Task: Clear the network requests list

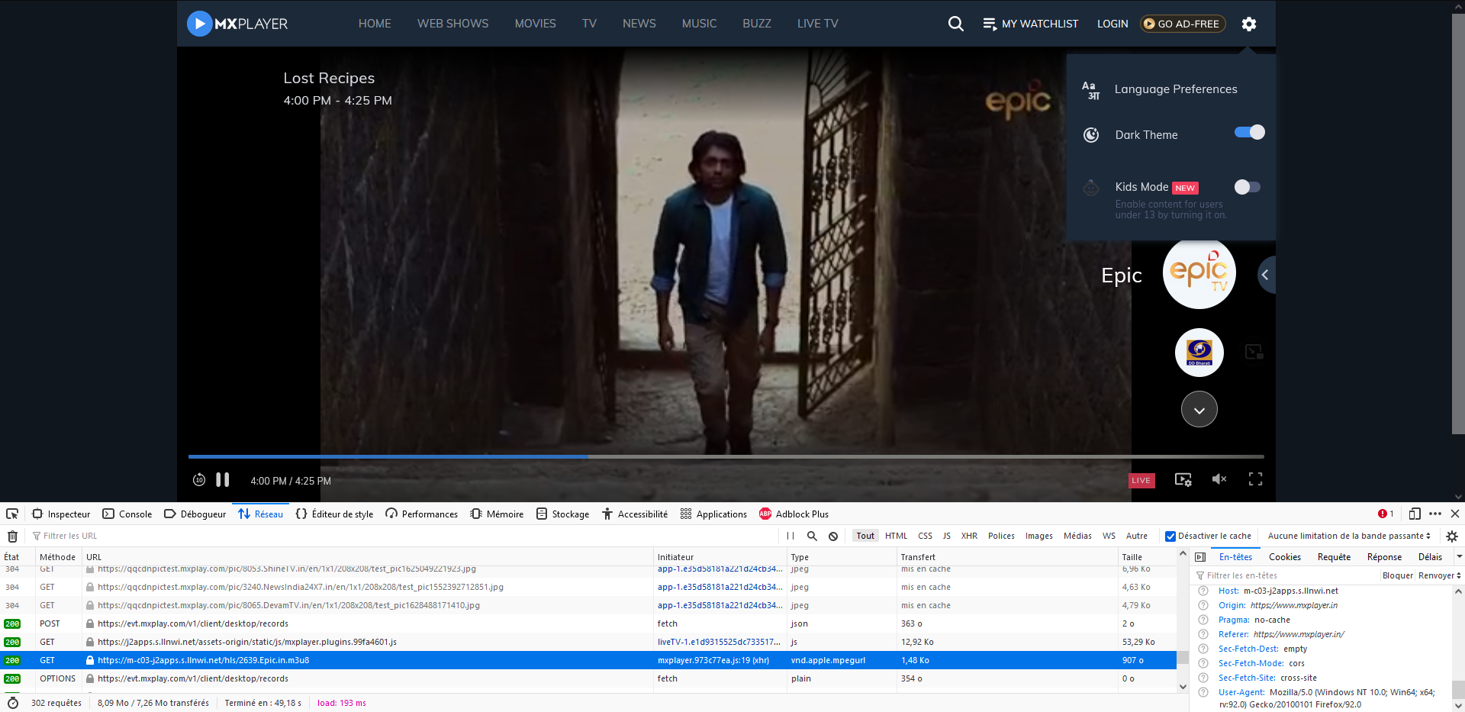Action: [12, 536]
